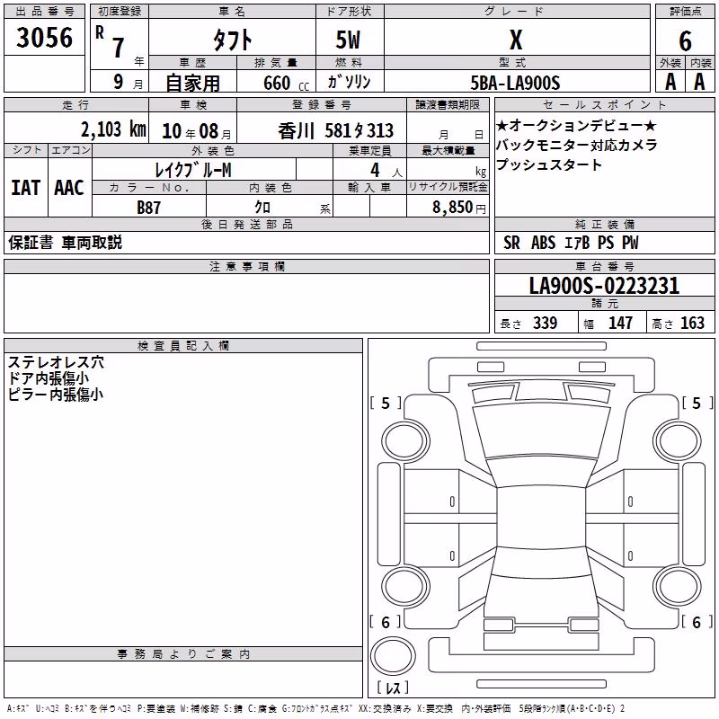Click inspector note ピラー内張傷小
This screenshot has height=719, width=719.
pos(55,394)
